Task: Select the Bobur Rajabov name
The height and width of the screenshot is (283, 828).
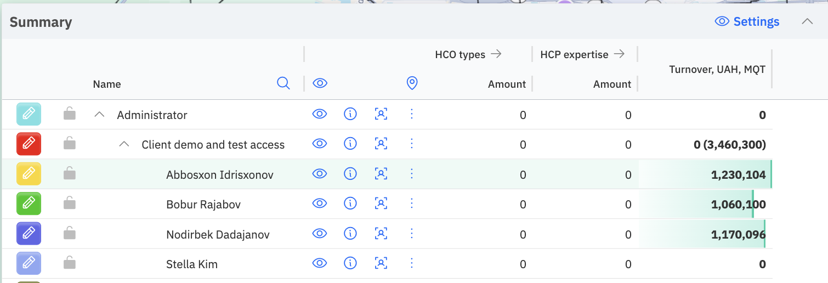Action: pyautogui.click(x=203, y=205)
